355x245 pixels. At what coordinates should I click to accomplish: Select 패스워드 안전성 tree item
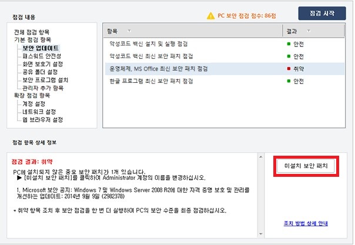pos(42,56)
